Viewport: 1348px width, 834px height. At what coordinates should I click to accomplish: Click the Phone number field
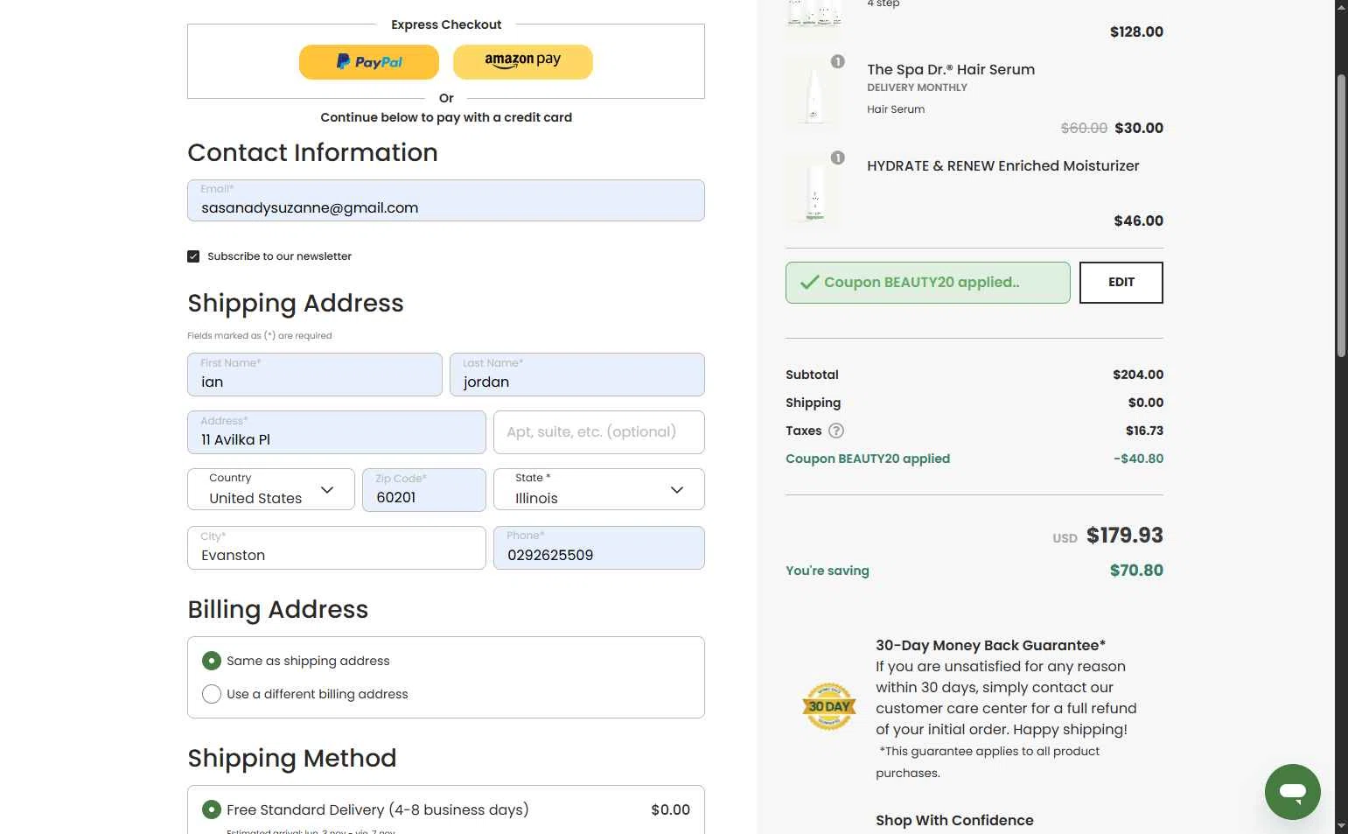599,548
